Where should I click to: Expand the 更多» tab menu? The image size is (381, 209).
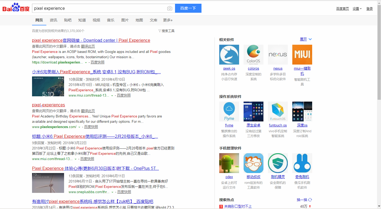[168, 20]
